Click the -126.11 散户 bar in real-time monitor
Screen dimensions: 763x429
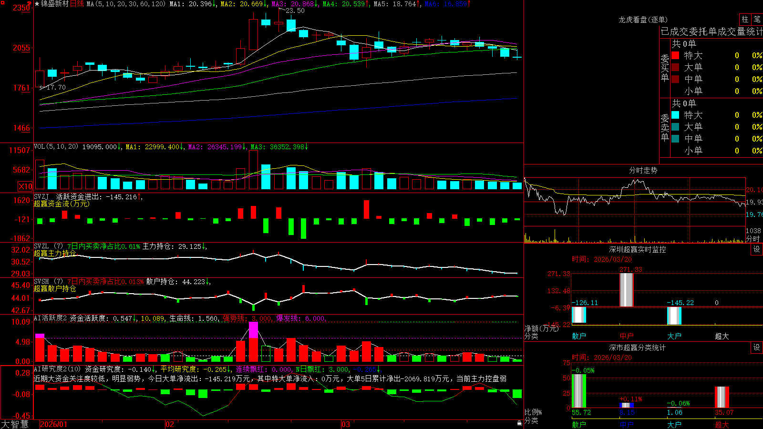tap(579, 315)
